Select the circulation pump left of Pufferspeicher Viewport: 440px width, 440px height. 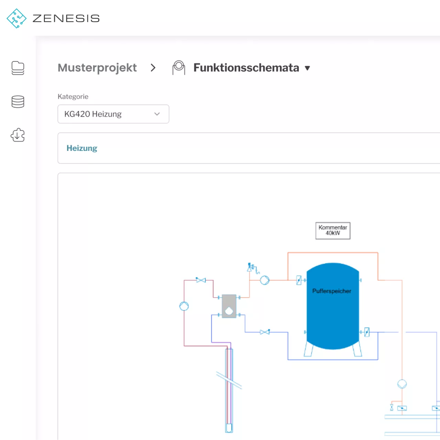pos(265,280)
